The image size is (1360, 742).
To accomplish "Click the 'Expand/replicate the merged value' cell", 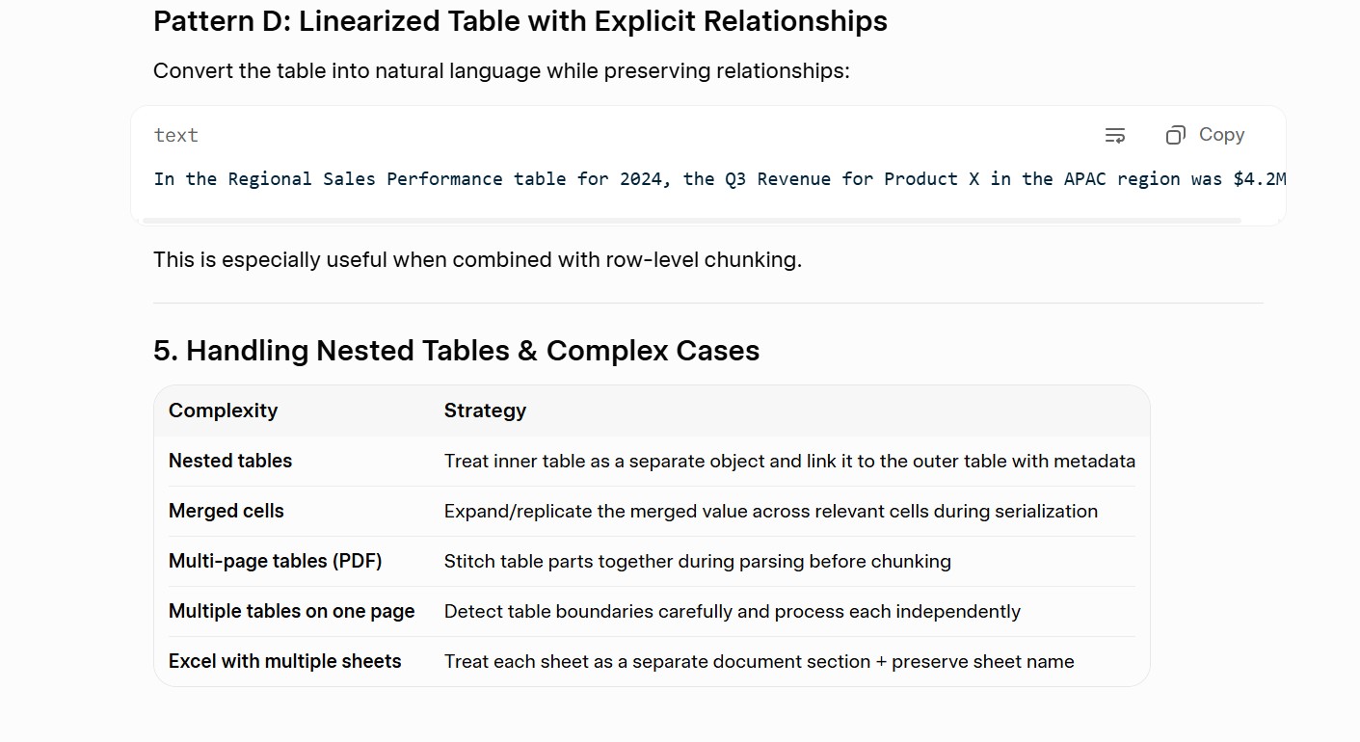I will pos(771,511).
